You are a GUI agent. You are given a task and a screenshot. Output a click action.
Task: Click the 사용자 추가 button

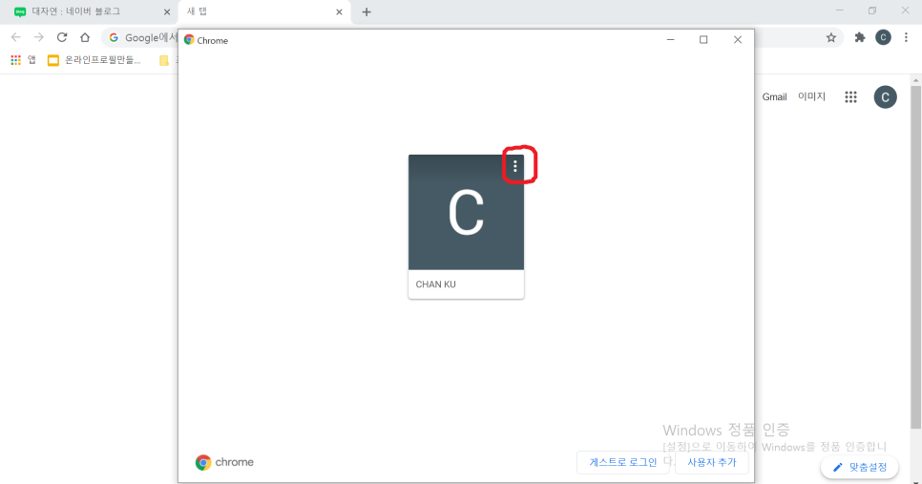tap(711, 462)
